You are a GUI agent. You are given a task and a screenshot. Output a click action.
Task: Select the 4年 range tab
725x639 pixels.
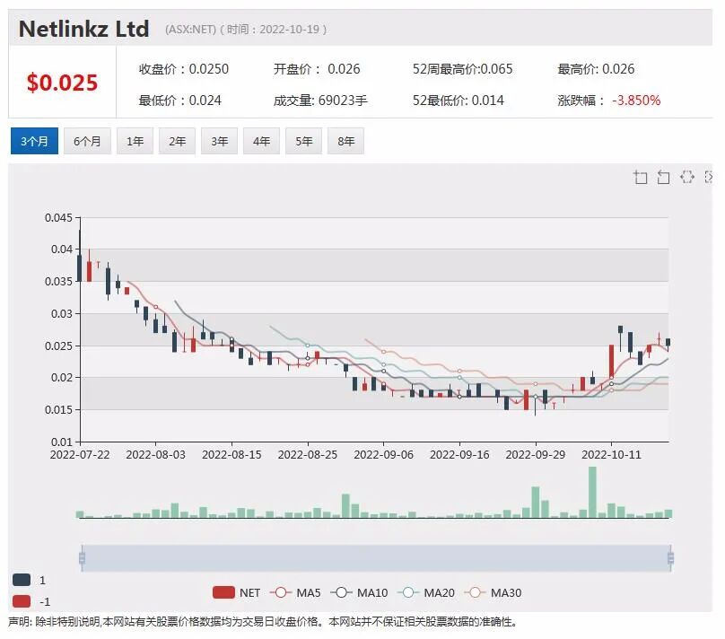pos(262,141)
